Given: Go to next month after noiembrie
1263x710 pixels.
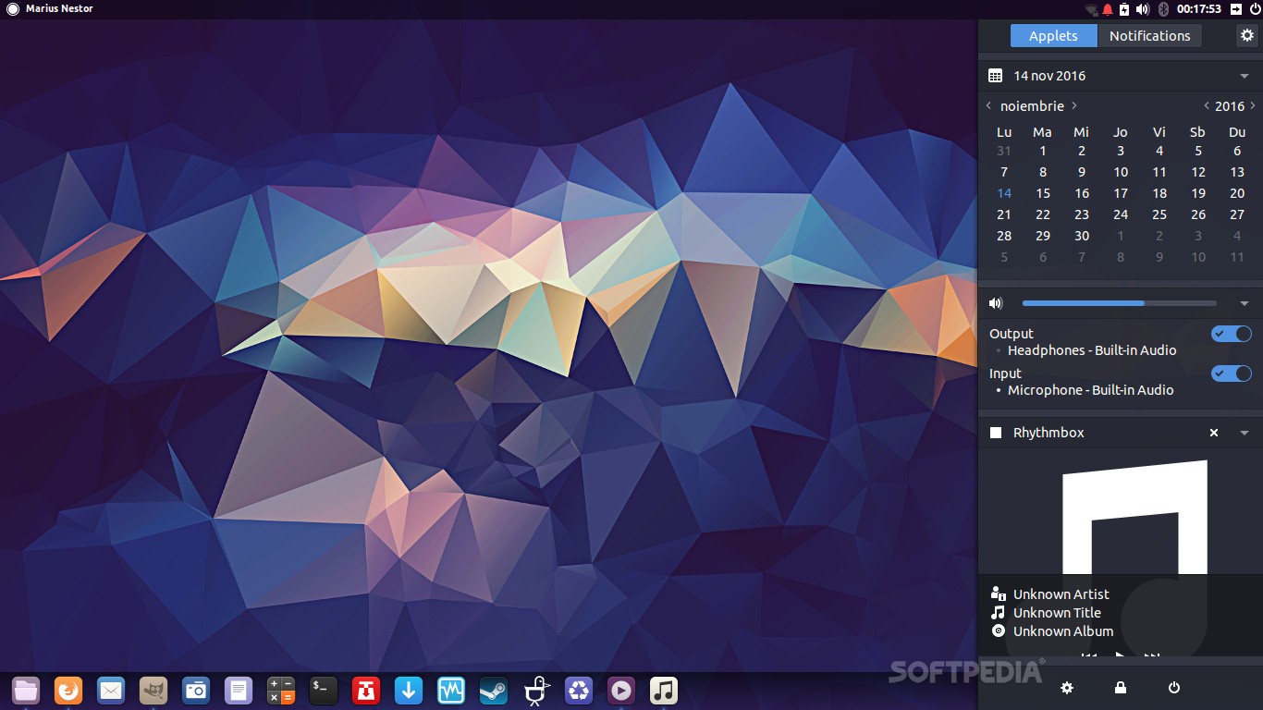Looking at the screenshot, I should pyautogui.click(x=1074, y=106).
